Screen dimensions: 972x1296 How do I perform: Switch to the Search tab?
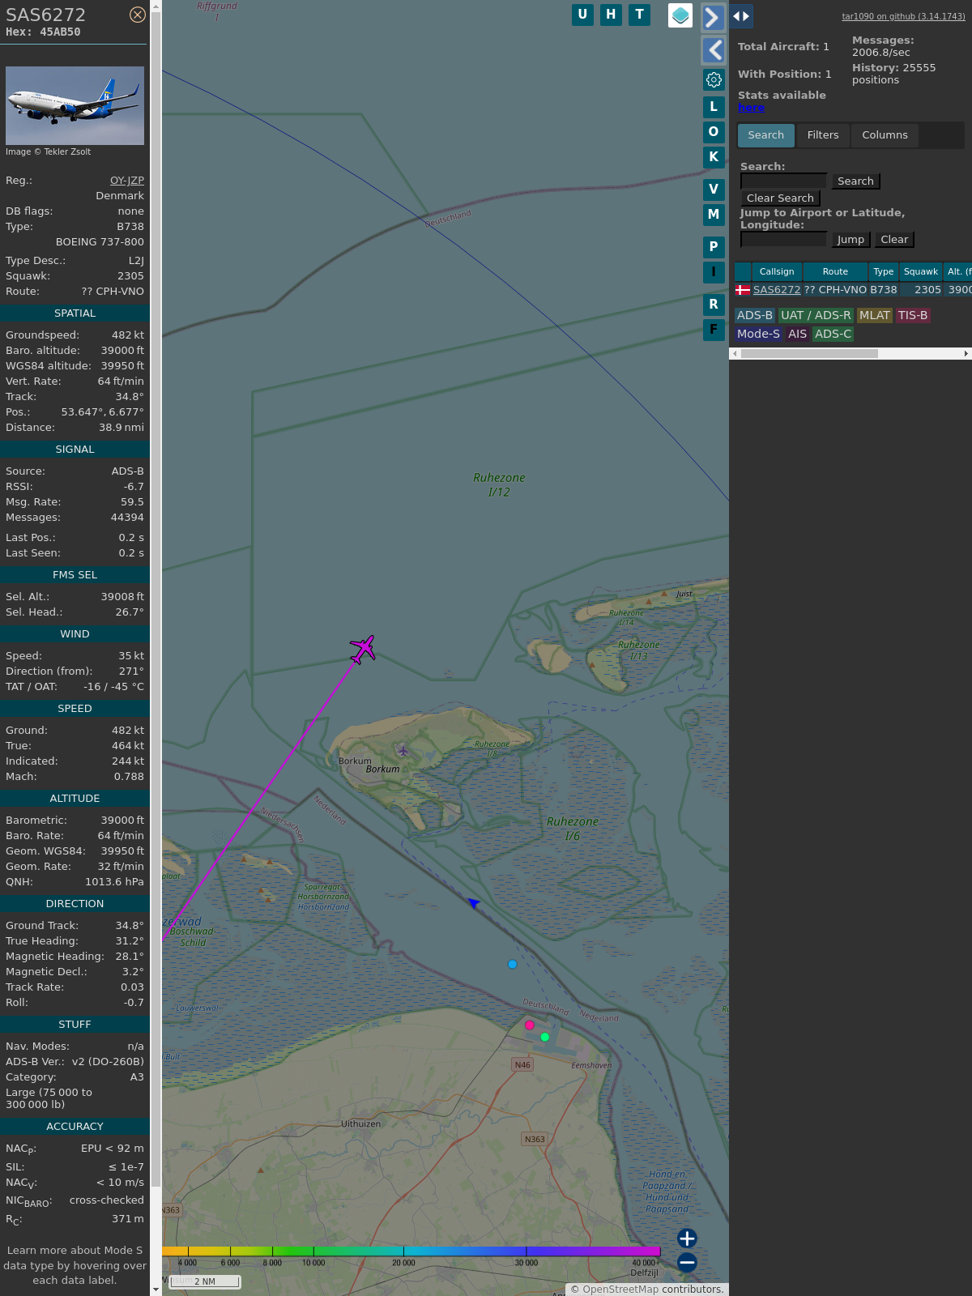coord(766,135)
